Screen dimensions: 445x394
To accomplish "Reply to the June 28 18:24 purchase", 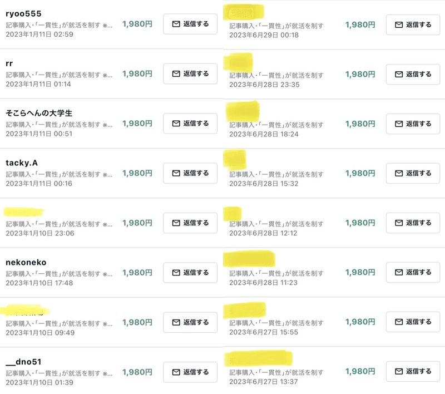I will (x=413, y=124).
